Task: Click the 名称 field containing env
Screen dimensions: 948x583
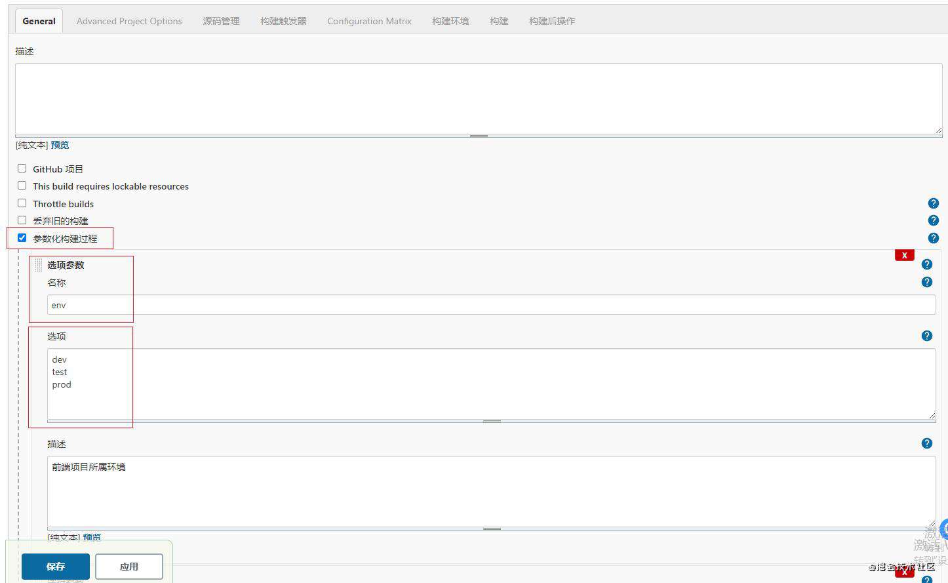Action: pos(492,305)
